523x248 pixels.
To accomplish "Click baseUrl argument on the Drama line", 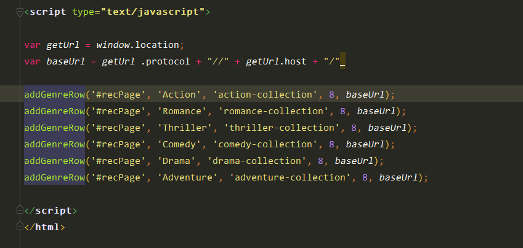I will 354,161.
